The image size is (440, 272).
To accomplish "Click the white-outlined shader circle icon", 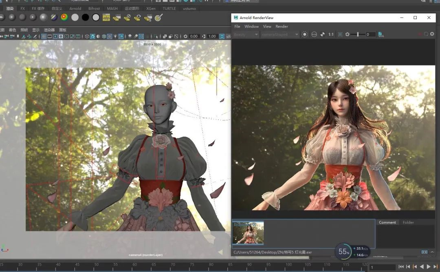I will click(x=96, y=17).
